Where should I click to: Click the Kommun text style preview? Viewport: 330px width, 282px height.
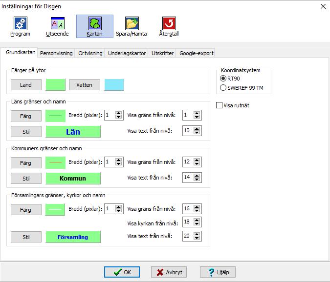(x=73, y=179)
